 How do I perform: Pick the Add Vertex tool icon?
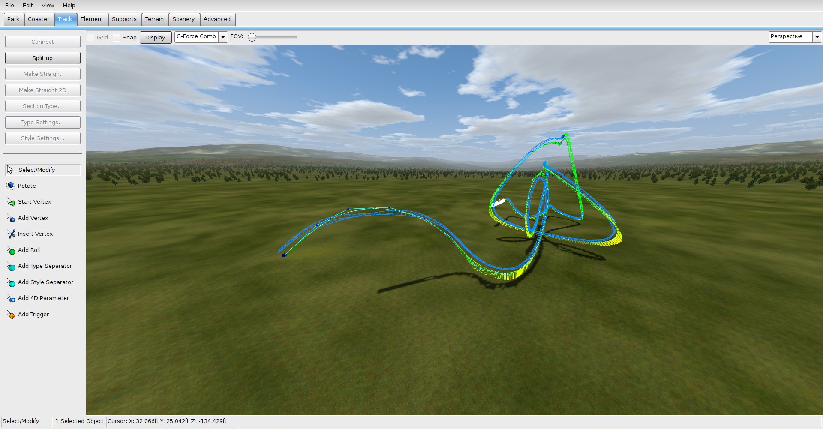click(11, 218)
